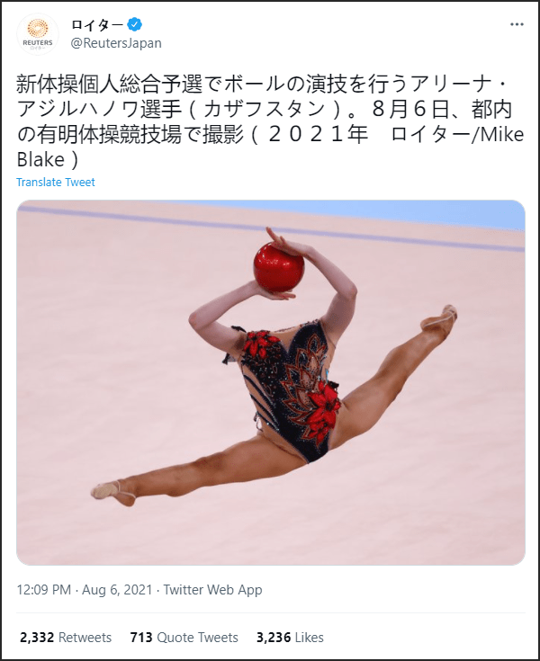Click Translate Tweet
The width and height of the screenshot is (540, 661).
tap(56, 182)
